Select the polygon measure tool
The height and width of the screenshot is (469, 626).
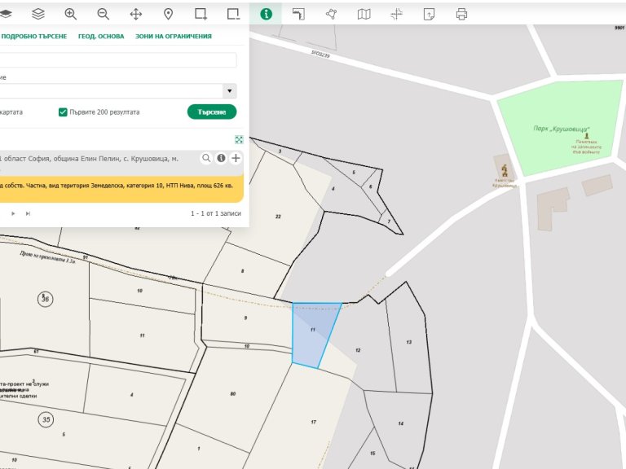(331, 14)
